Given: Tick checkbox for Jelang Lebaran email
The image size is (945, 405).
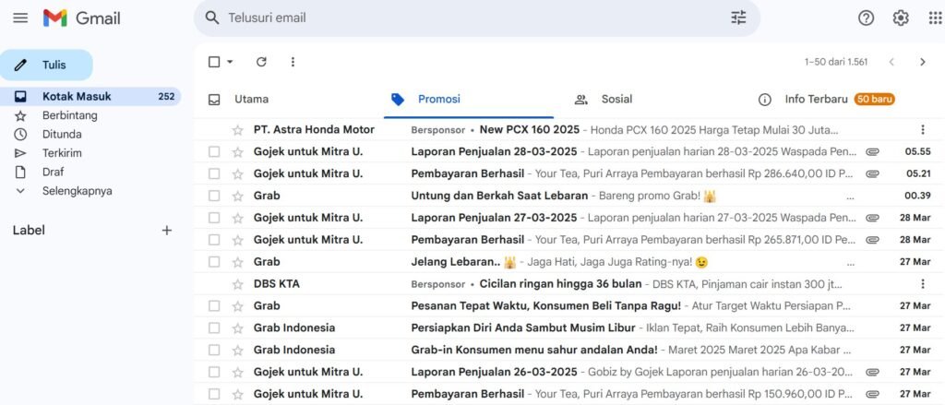Looking at the screenshot, I should [214, 262].
